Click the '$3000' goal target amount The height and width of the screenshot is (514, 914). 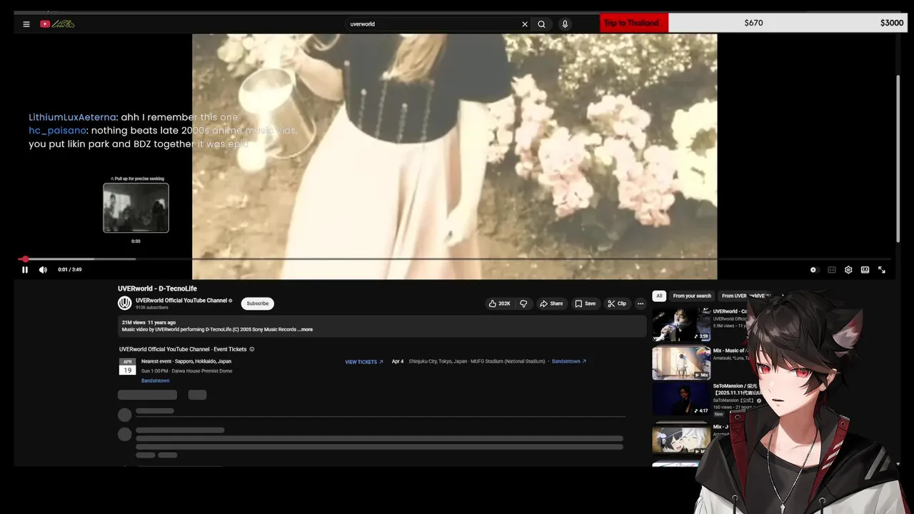coord(891,23)
